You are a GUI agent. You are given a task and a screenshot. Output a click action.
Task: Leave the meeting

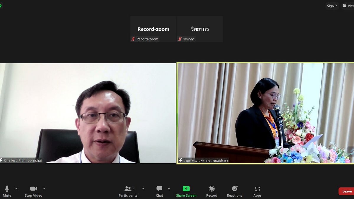347,191
